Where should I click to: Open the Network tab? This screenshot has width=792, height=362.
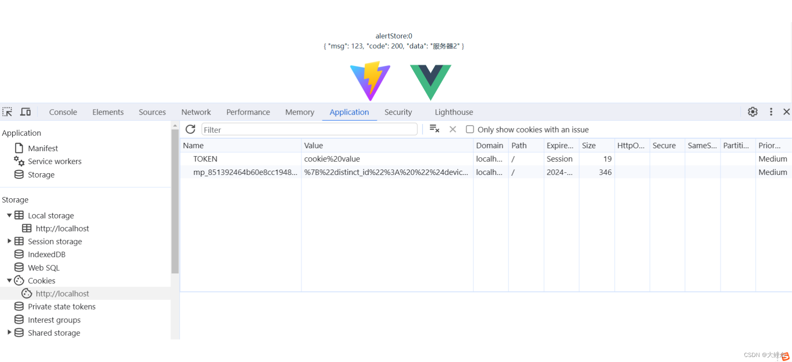196,112
